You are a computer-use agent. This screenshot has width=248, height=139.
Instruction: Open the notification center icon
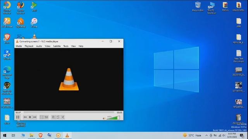click(x=242, y=136)
